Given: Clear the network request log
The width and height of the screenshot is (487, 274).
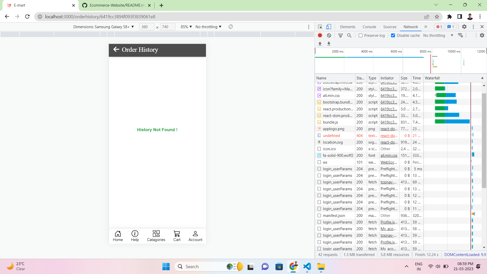Looking at the screenshot, I should pos(329,35).
